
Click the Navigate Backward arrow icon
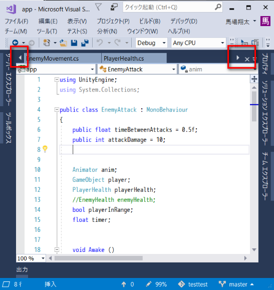click(16, 43)
